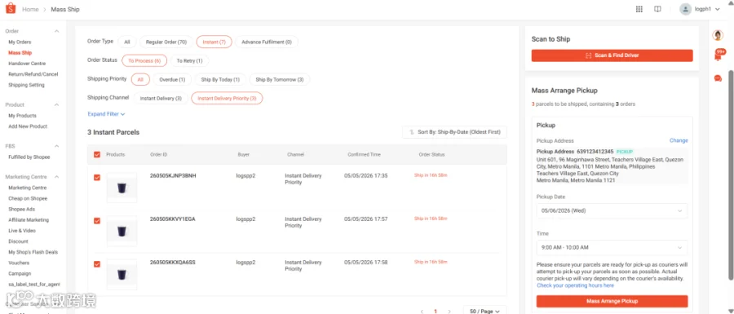This screenshot has width=734, height=314.
Task: Click the Shopee logo icon
Action: point(11,9)
